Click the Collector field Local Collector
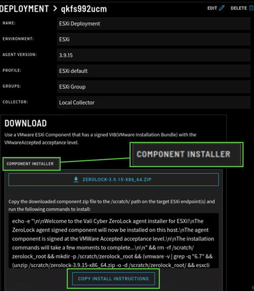This screenshot has width=254, height=291. coord(154,102)
